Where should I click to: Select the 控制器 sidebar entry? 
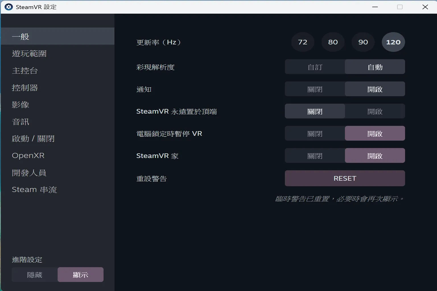point(25,88)
